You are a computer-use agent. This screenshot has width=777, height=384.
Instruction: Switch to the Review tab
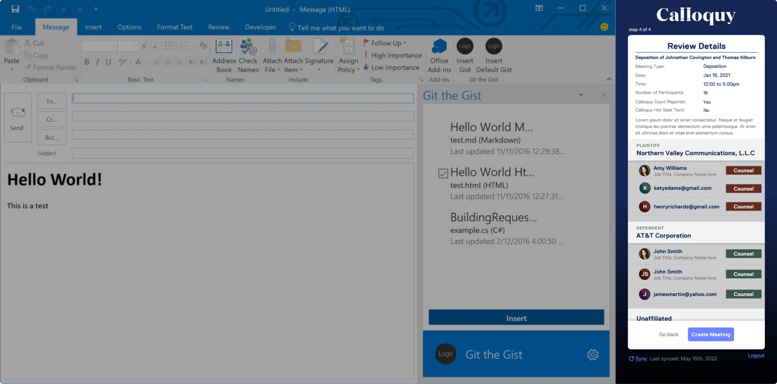click(219, 27)
